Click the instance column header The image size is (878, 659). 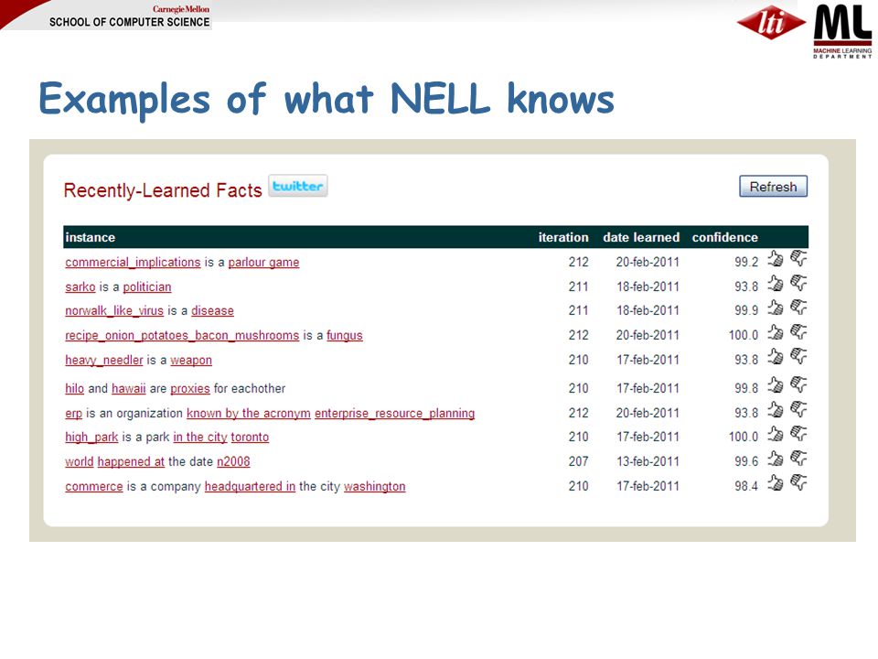91,238
